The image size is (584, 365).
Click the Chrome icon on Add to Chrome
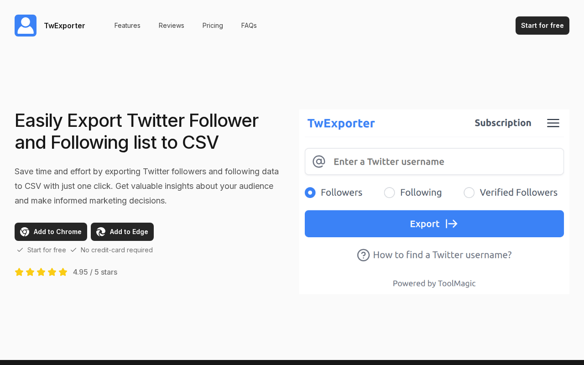(25, 232)
